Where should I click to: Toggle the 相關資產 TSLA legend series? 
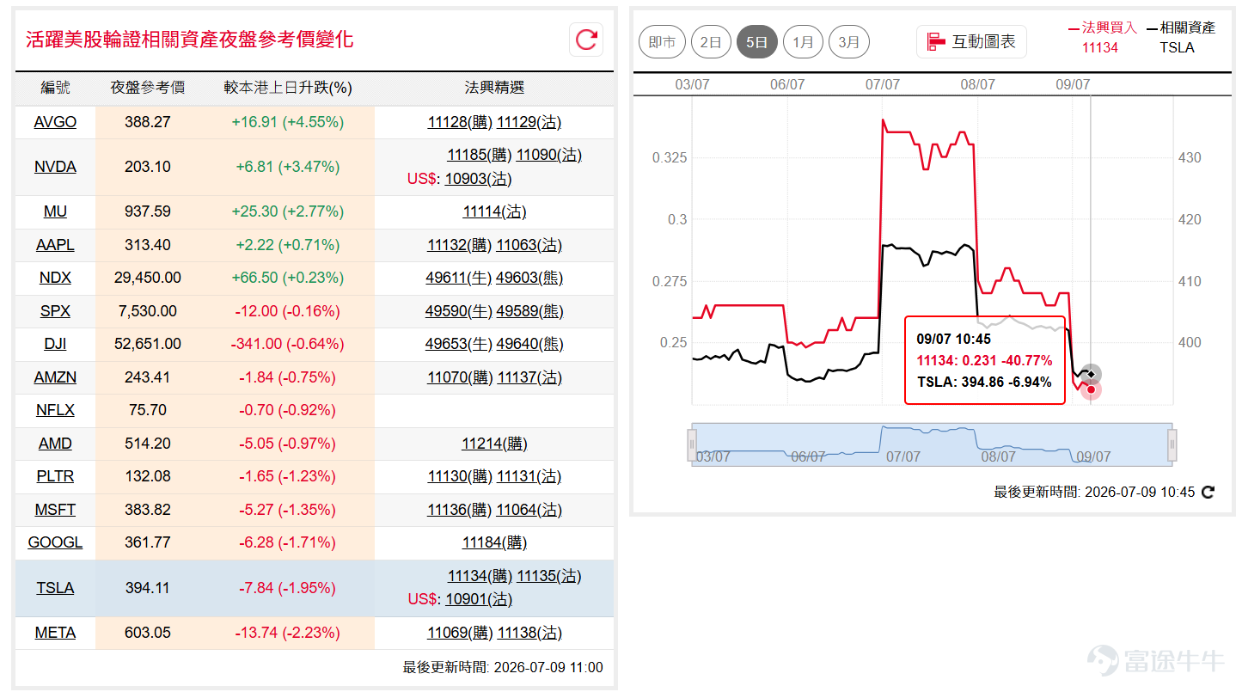(x=1181, y=37)
